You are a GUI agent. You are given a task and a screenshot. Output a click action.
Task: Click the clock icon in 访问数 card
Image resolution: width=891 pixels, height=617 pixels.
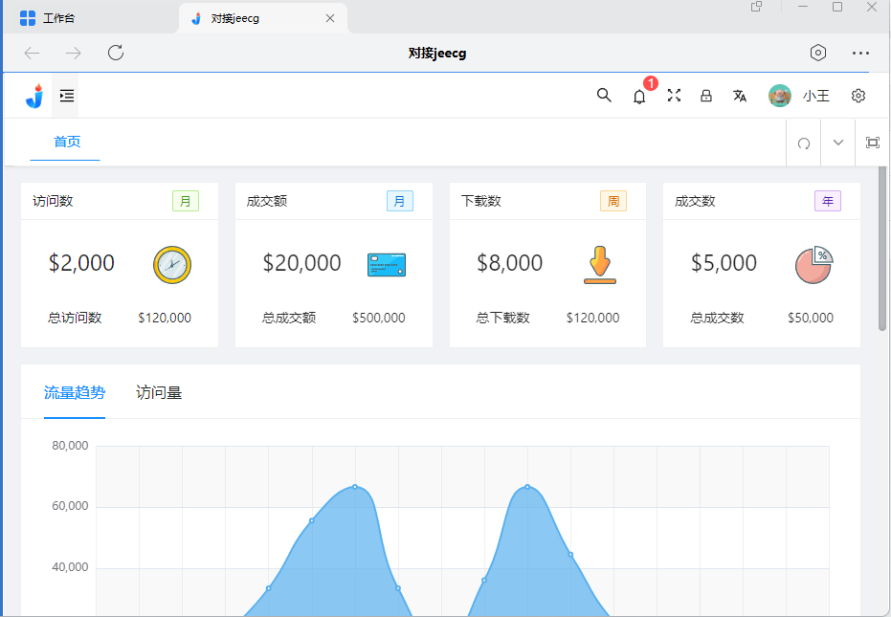pos(172,264)
